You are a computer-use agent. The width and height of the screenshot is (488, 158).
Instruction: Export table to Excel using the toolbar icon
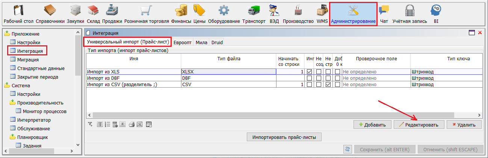pyautogui.click(x=140, y=125)
